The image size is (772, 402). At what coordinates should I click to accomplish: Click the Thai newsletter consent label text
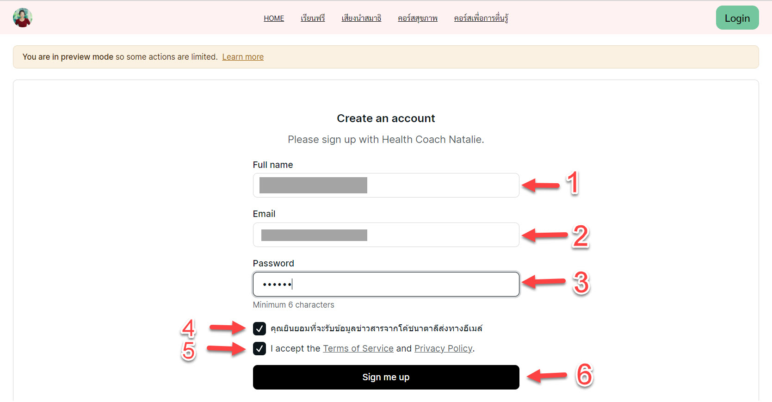[376, 328]
